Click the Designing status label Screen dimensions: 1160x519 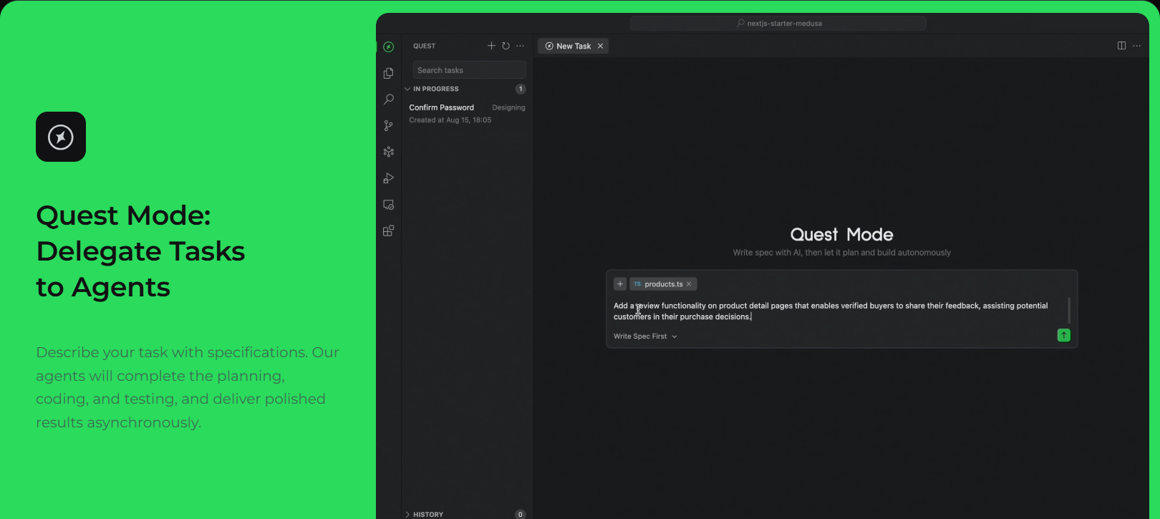(x=508, y=107)
